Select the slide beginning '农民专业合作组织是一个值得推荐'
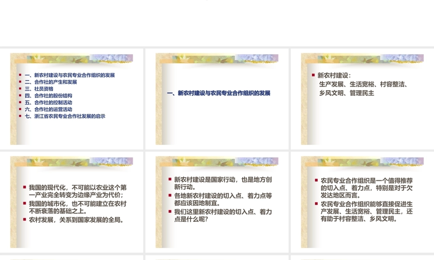The height and width of the screenshot is (260, 434). [x=362, y=202]
